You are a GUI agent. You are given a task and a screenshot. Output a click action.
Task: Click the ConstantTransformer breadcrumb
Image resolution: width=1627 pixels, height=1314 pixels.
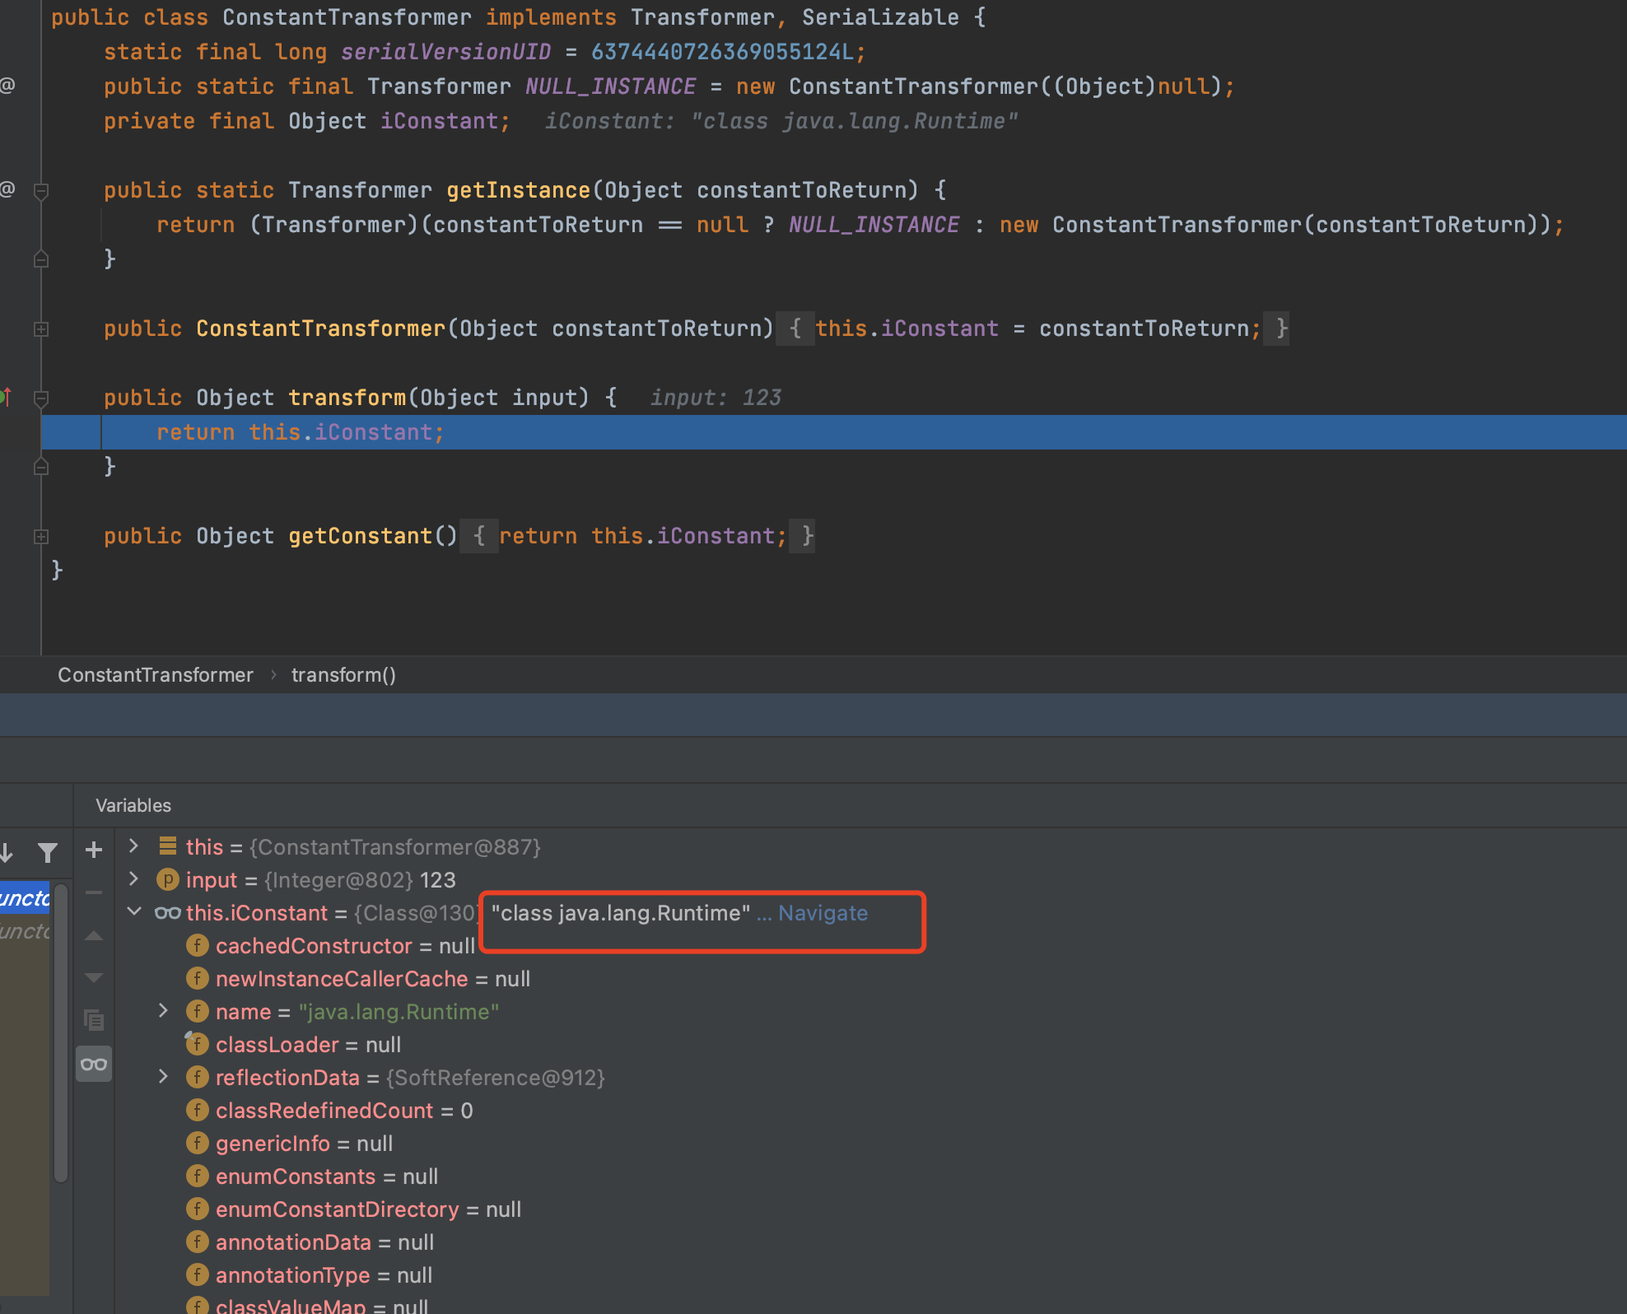click(x=156, y=675)
